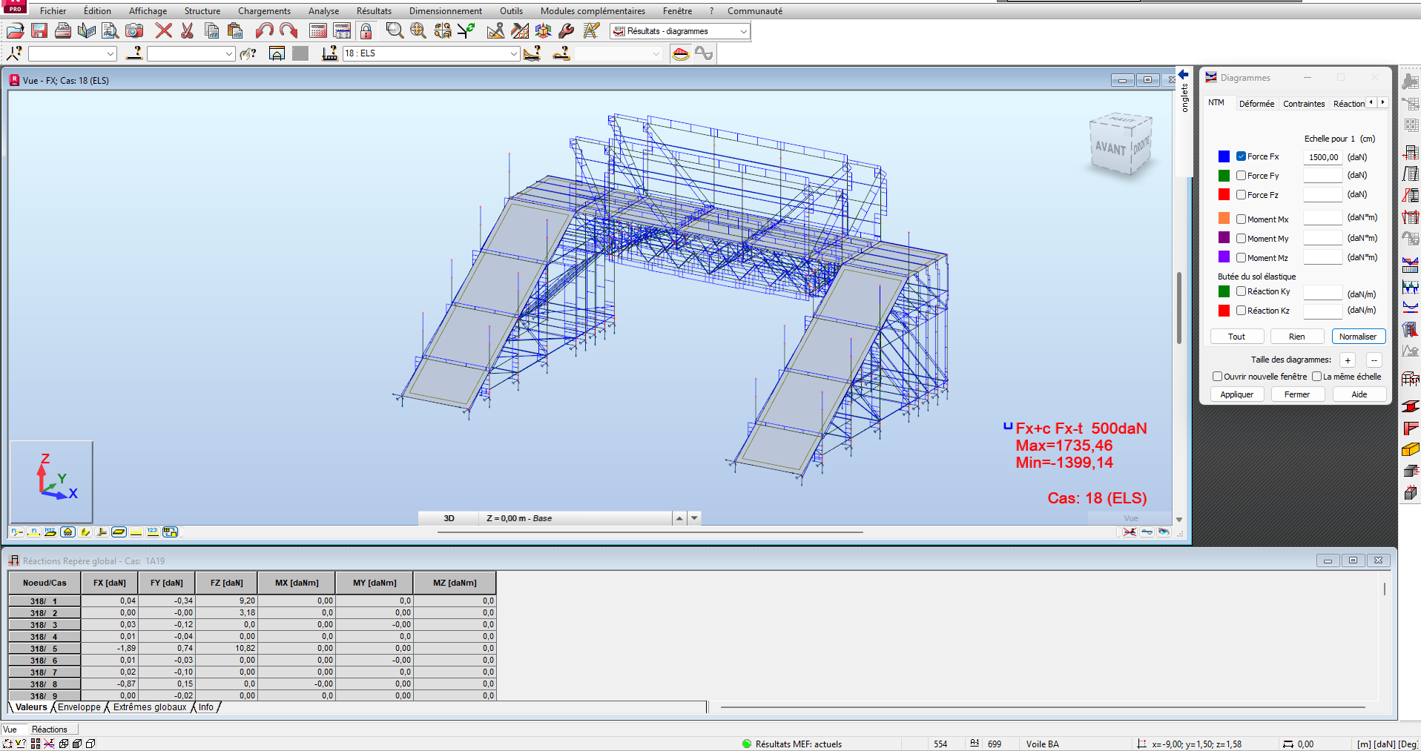This screenshot has height=751, width=1421.
Task: Tick Ouvrir nouvelle fenêtre checkbox
Action: point(1217,377)
